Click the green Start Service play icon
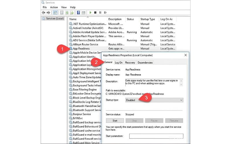Screen dimensions: 231x144 pos(90,13)
